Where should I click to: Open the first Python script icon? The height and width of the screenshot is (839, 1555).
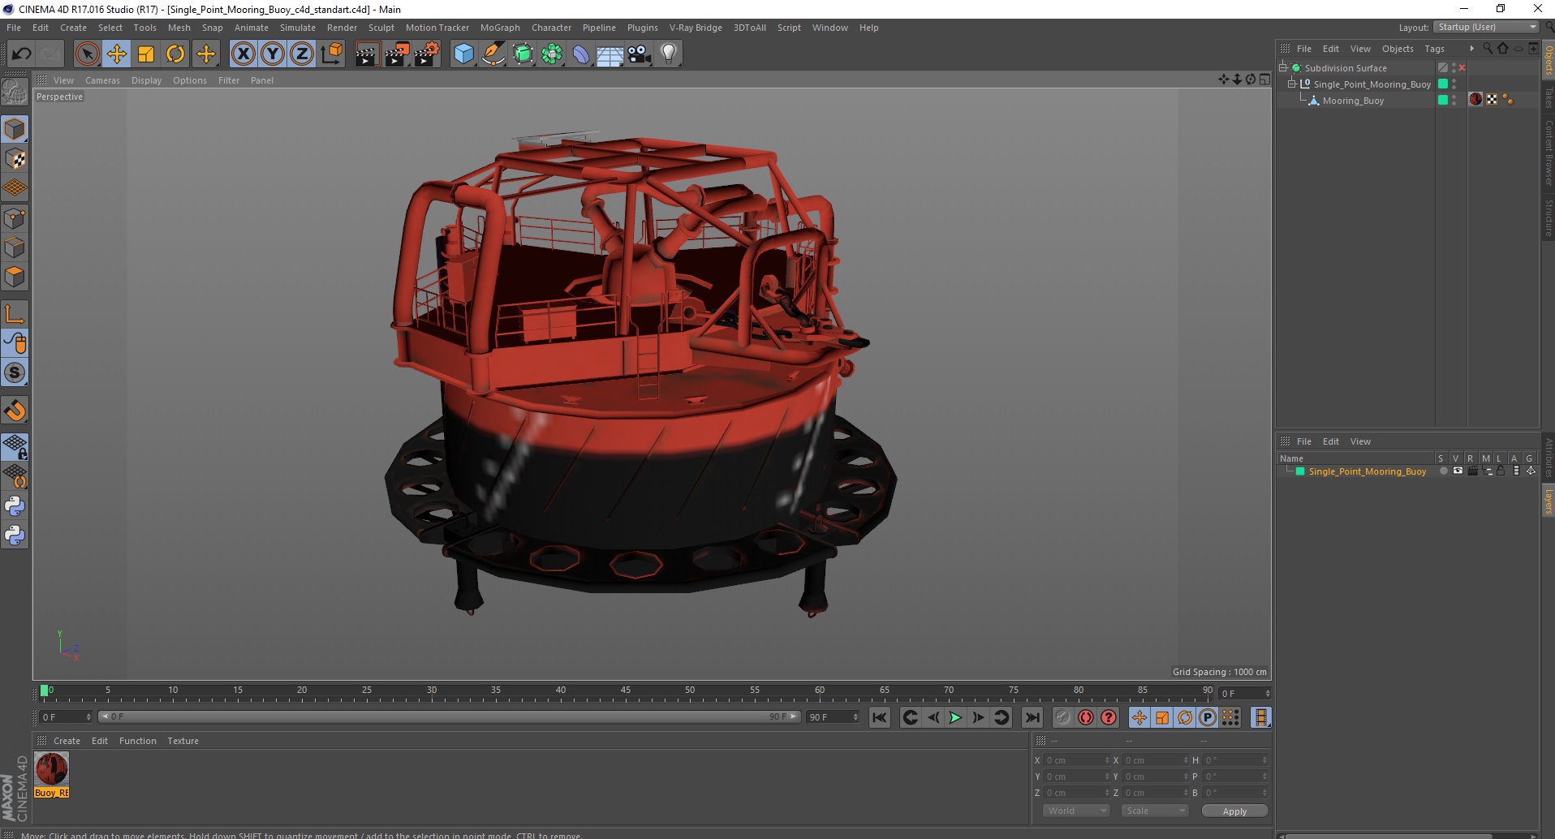coord(15,506)
